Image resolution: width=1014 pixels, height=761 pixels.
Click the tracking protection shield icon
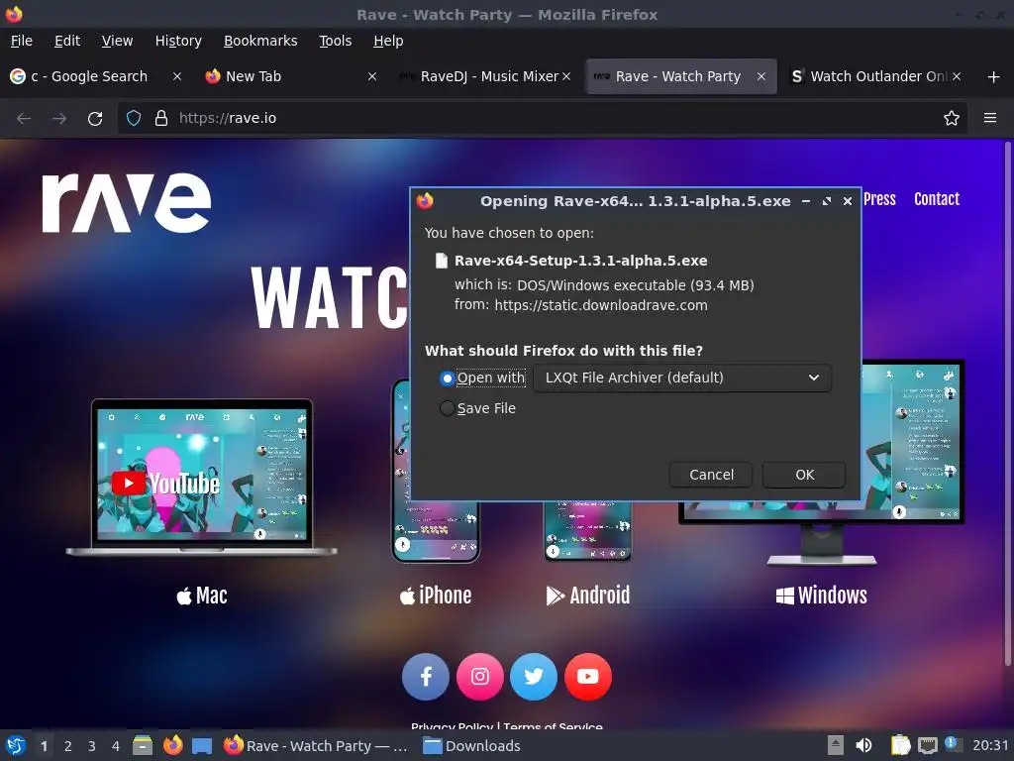pos(134,119)
